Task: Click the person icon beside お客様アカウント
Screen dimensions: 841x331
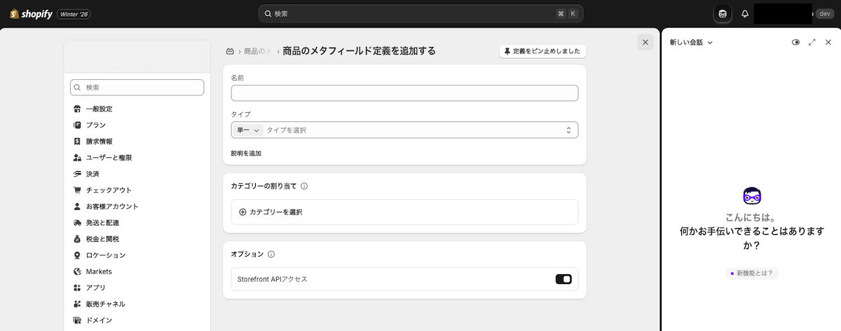Action: (77, 206)
